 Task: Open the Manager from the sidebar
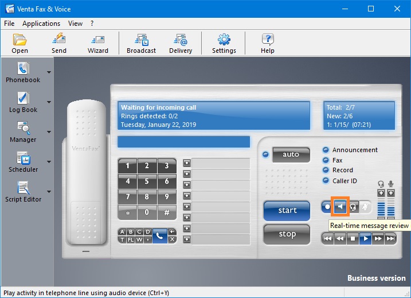(x=23, y=132)
